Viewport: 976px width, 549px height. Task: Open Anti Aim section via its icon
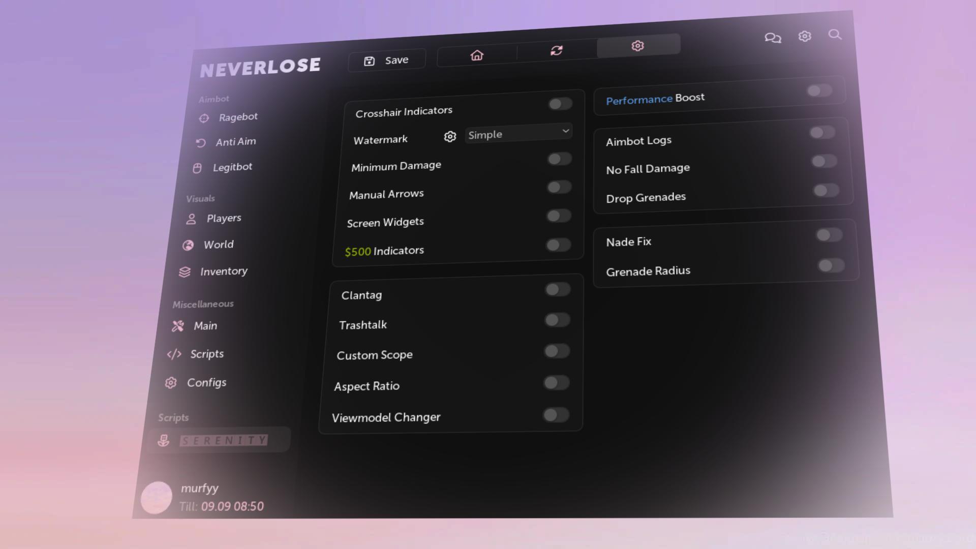200,143
